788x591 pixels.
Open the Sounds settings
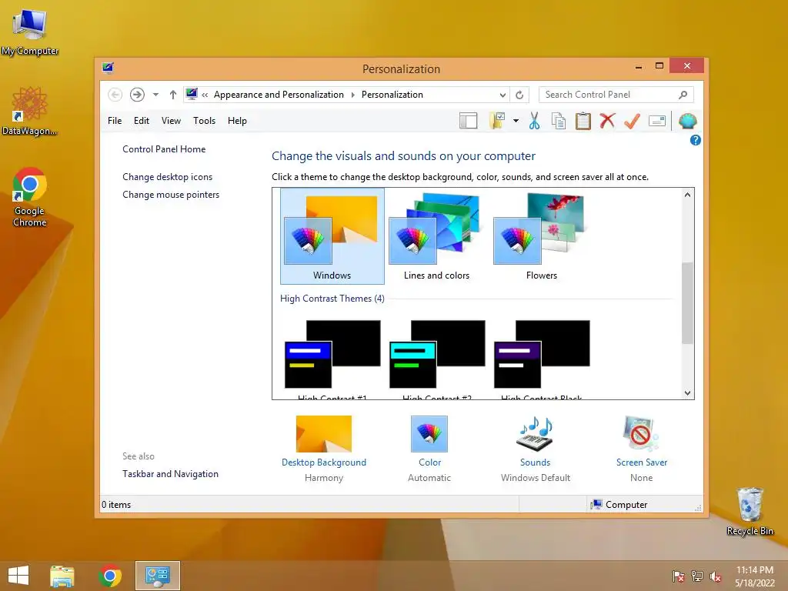click(536, 449)
